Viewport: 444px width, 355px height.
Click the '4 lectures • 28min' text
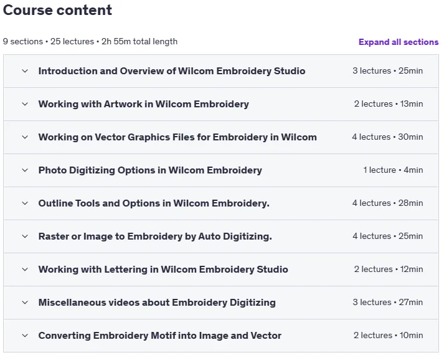(x=388, y=203)
